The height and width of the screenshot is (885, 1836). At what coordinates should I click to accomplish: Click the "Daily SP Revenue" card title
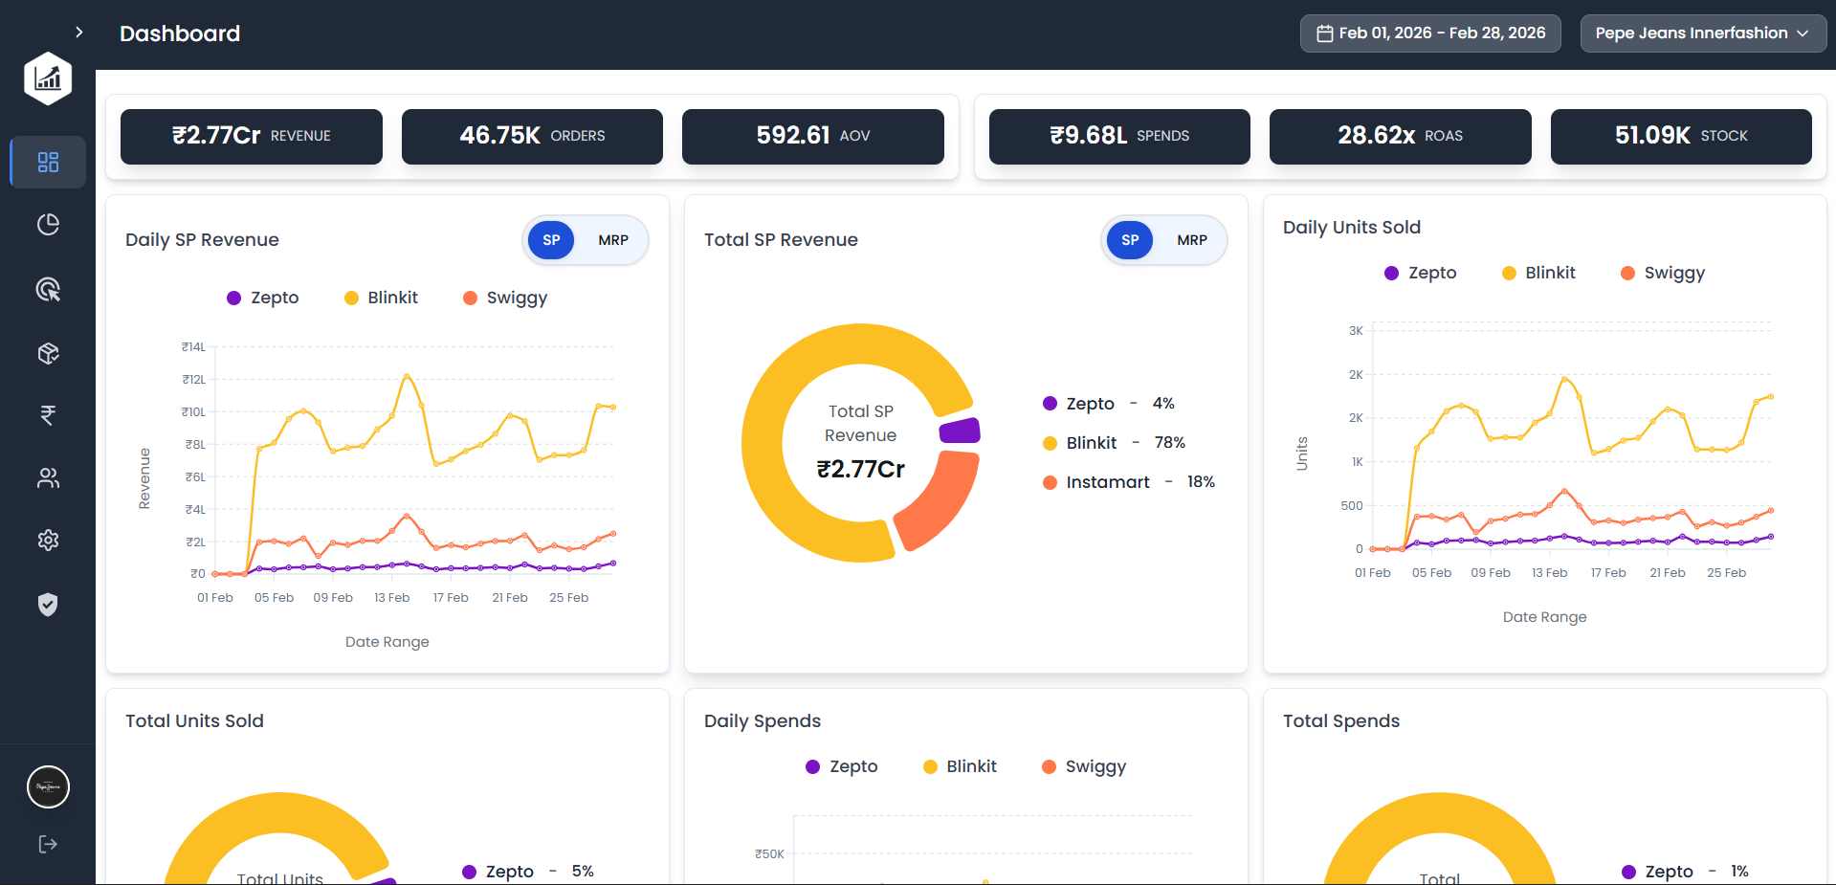click(202, 240)
